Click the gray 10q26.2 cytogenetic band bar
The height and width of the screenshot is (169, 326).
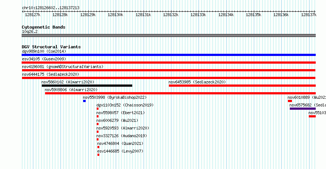click(x=168, y=35)
